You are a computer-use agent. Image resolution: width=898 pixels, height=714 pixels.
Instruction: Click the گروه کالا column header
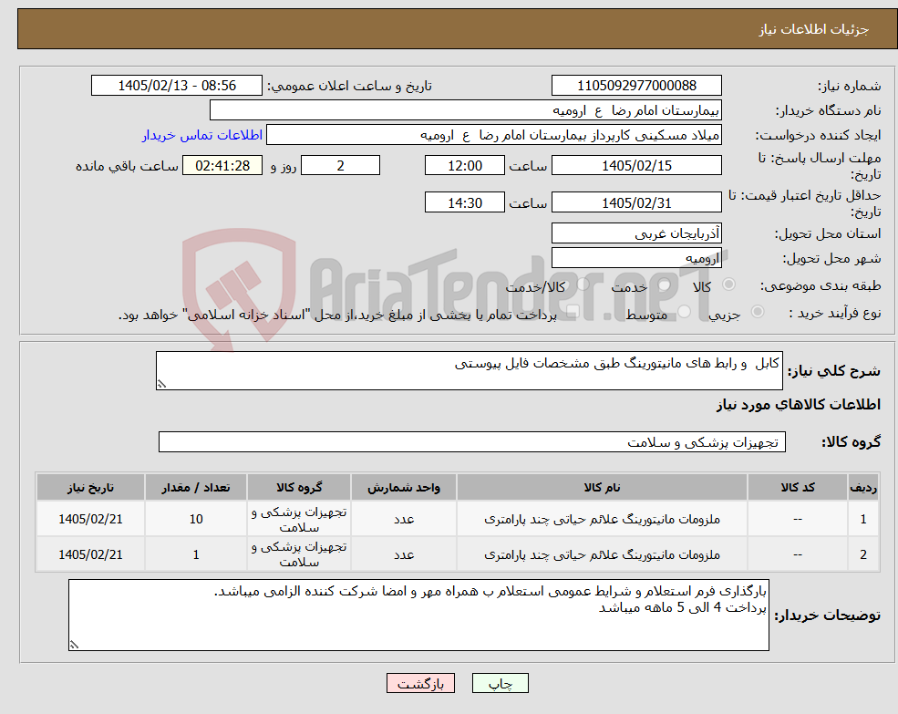point(299,487)
